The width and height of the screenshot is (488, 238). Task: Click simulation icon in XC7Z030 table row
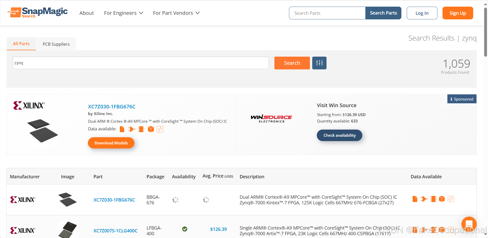(x=451, y=199)
